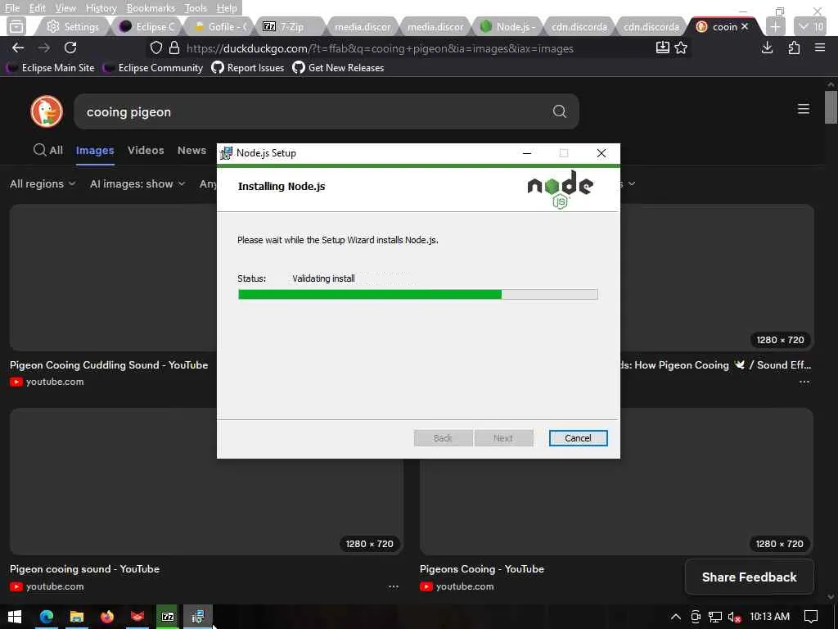
Task: Click the install-page icon in address bar
Action: [662, 48]
